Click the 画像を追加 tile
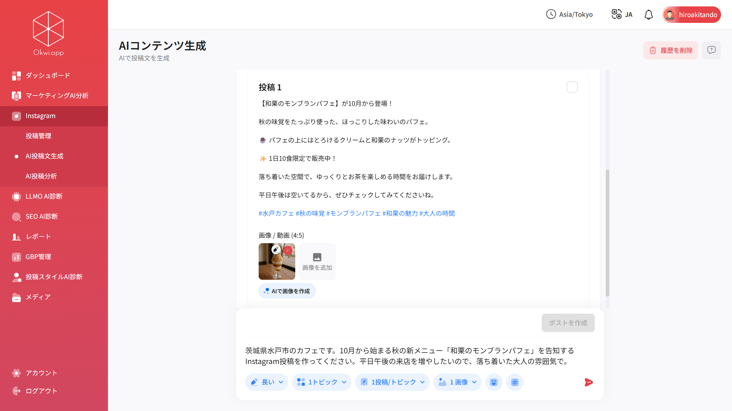 pos(317,261)
